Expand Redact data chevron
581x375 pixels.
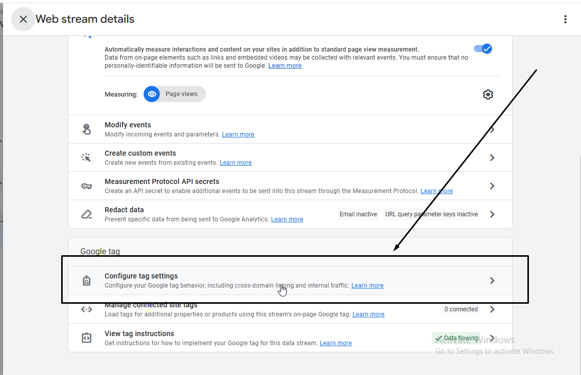492,214
